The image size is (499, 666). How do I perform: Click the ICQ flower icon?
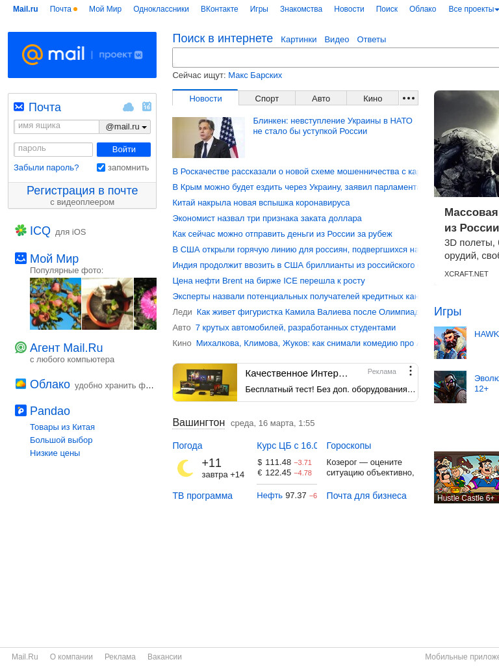(x=21, y=230)
